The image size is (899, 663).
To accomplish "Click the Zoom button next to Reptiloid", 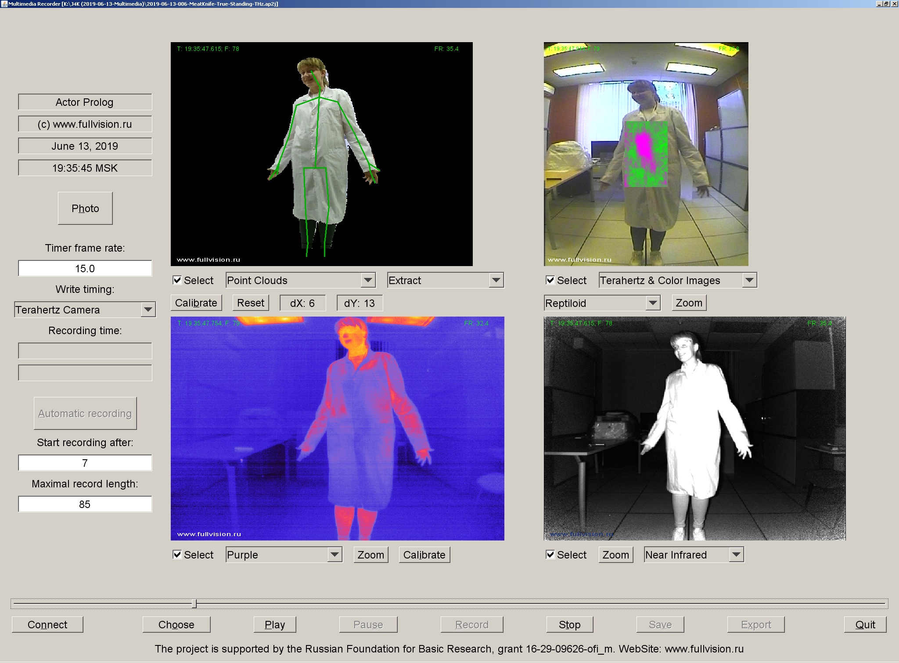I will click(x=688, y=303).
